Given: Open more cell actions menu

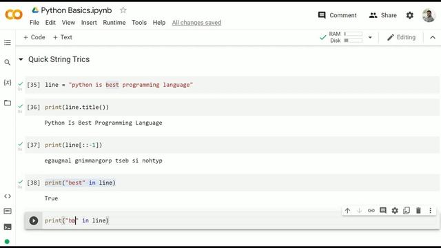Looking at the screenshot, I should click(x=430, y=211).
